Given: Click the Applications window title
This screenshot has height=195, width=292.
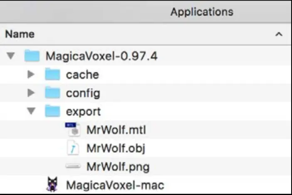Looking at the screenshot, I should click(202, 12).
